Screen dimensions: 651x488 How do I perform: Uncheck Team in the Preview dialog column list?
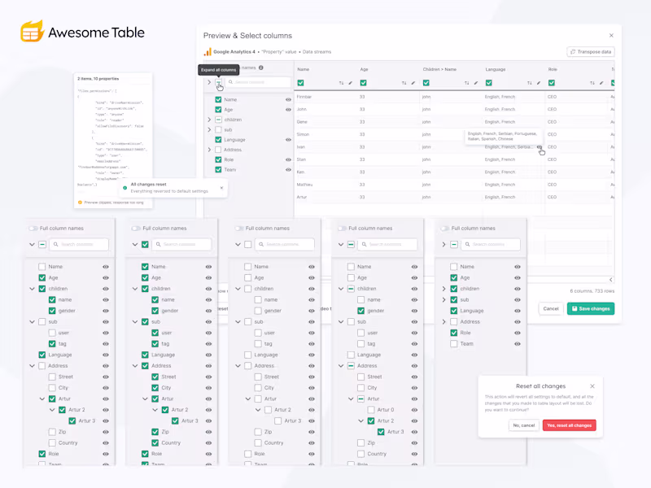pos(218,170)
